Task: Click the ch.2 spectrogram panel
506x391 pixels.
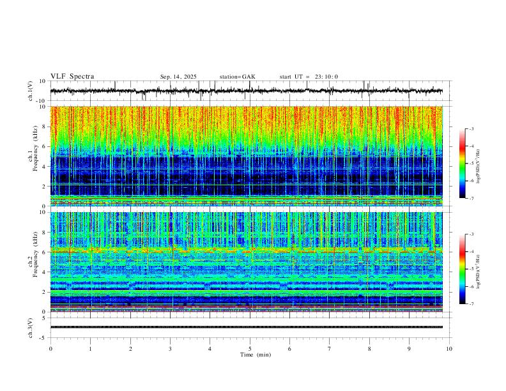Action: pos(247,262)
